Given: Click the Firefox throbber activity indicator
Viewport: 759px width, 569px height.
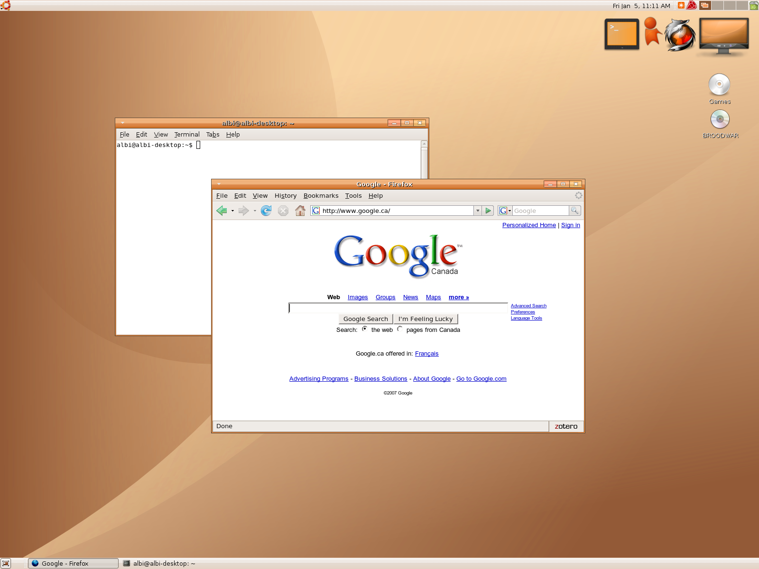Looking at the screenshot, I should tap(579, 195).
